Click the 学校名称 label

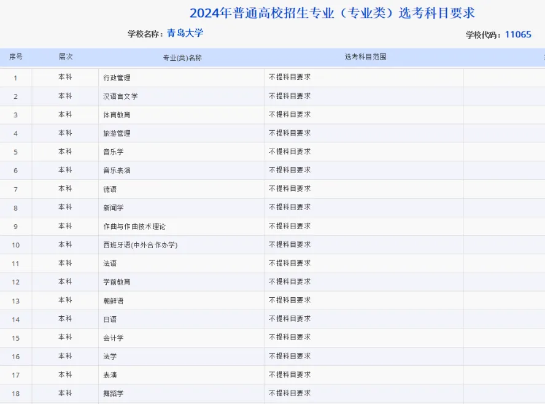point(145,34)
